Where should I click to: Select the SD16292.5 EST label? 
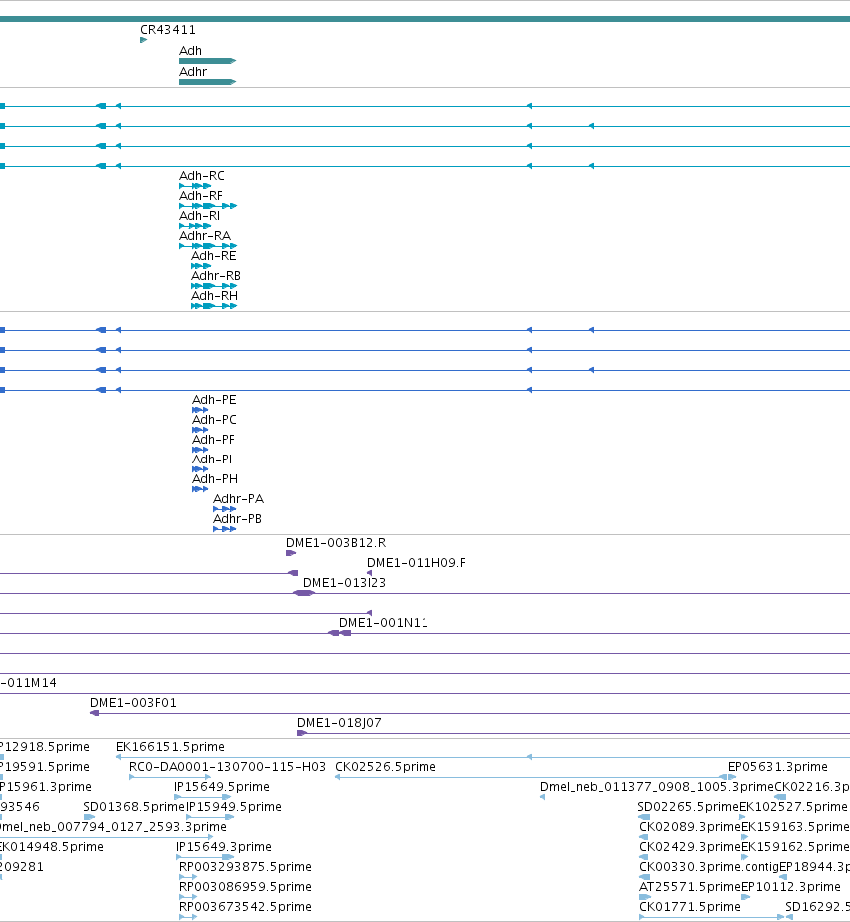(x=818, y=907)
